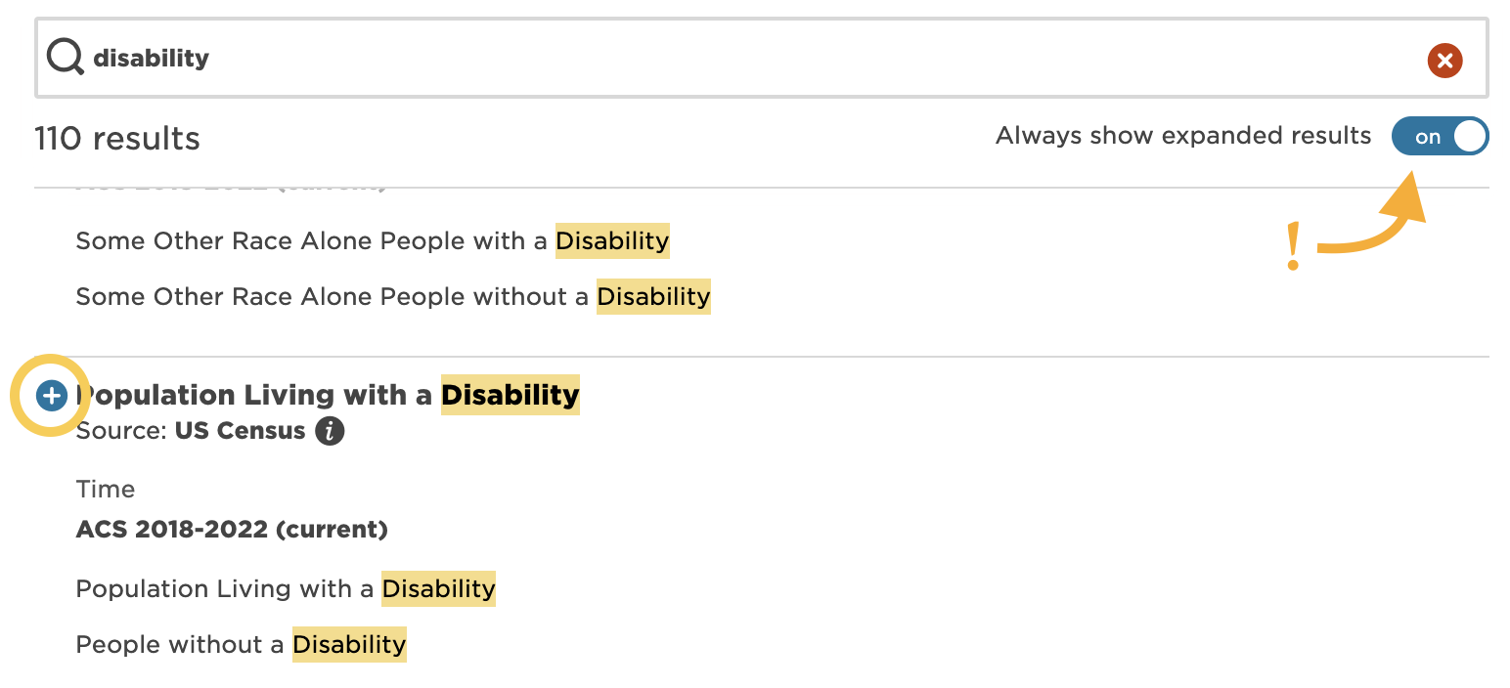Open the US Census source info icon
This screenshot has height=688, width=1510.
[330, 431]
